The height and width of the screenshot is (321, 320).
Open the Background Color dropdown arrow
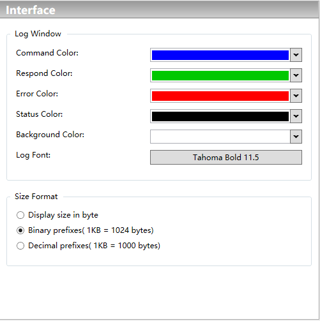[x=296, y=137]
